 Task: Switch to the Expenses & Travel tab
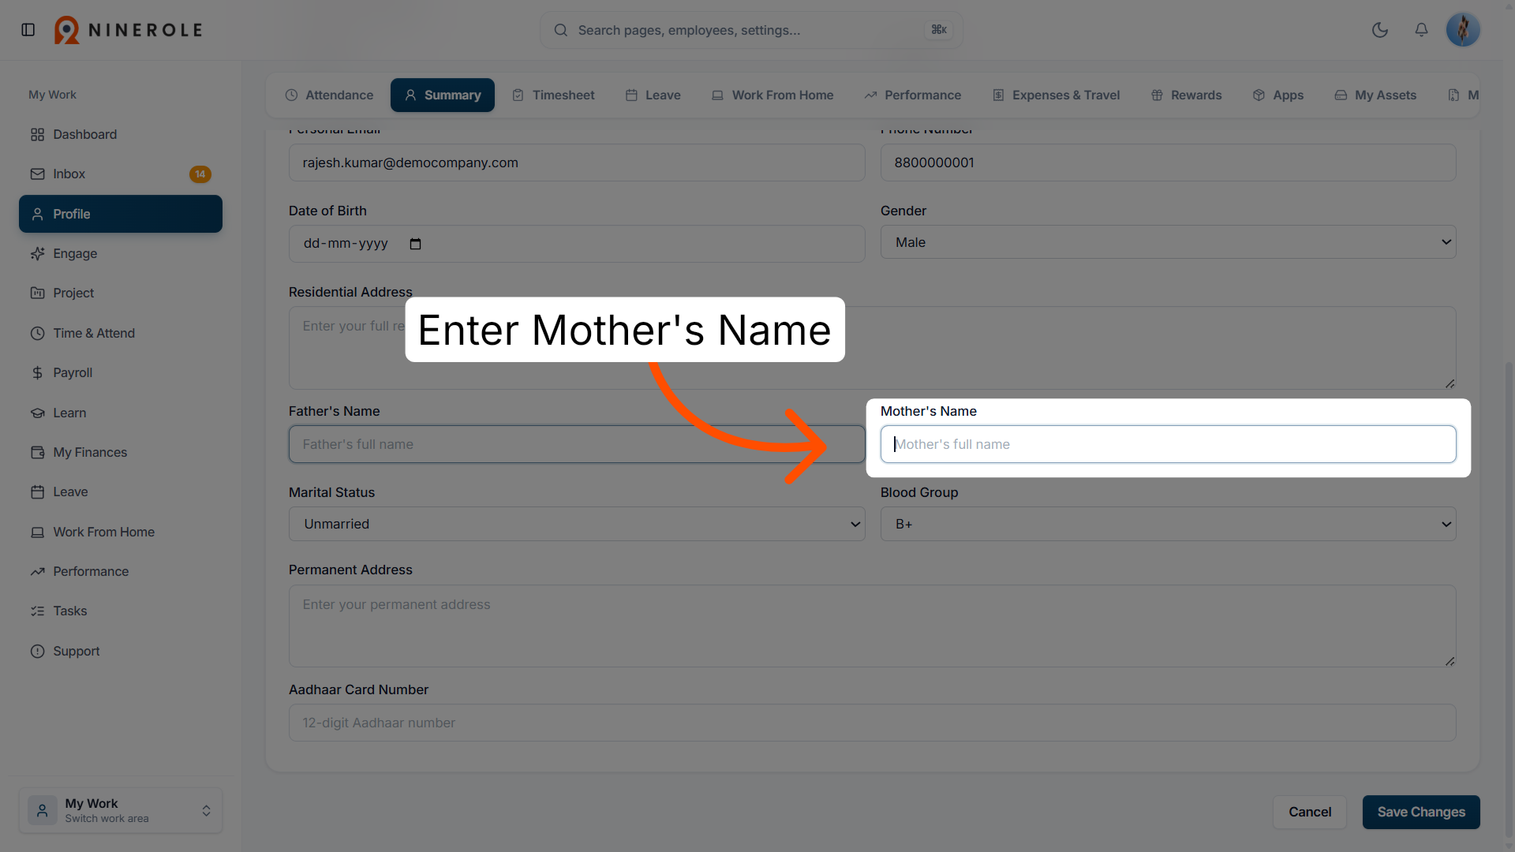[x=1056, y=95]
